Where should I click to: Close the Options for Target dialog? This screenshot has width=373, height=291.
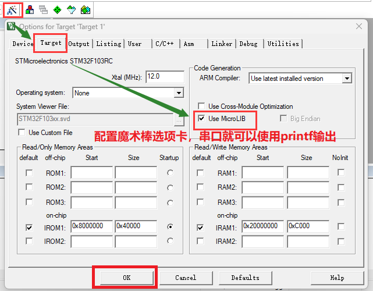(x=359, y=26)
